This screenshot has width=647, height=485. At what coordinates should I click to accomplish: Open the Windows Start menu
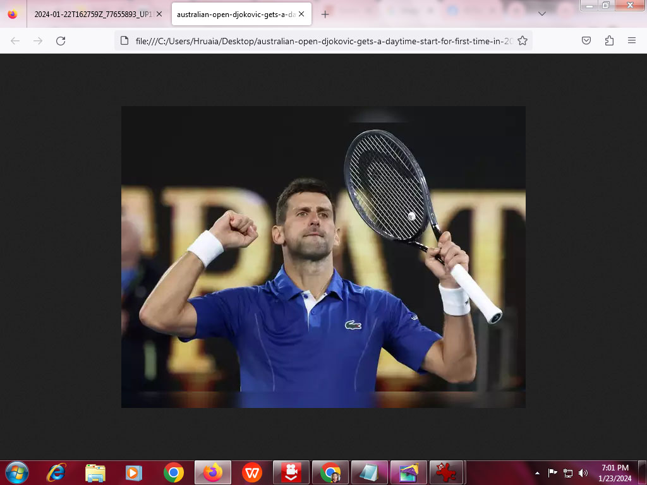click(x=17, y=472)
